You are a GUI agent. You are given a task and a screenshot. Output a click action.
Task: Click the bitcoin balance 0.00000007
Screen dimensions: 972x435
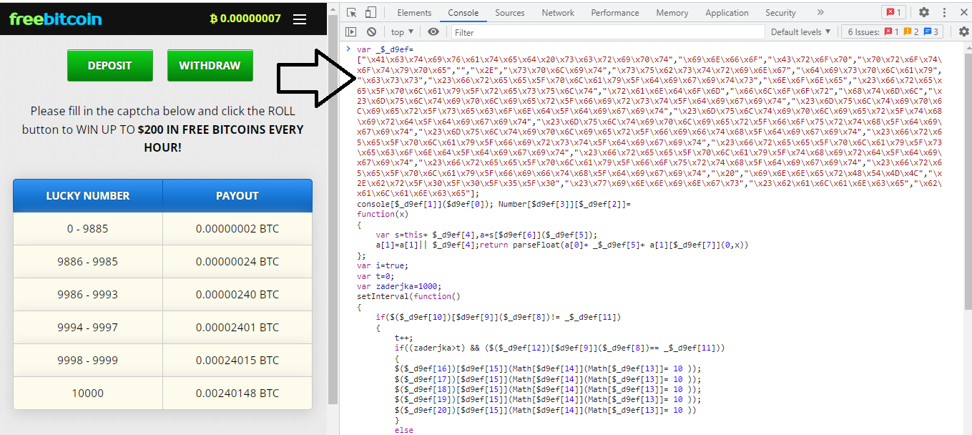pyautogui.click(x=245, y=19)
